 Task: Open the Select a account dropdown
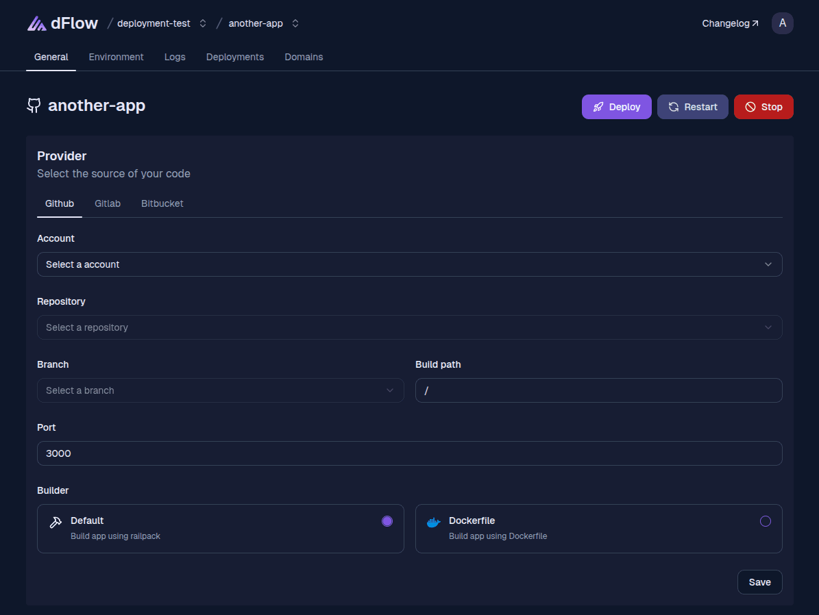409,264
